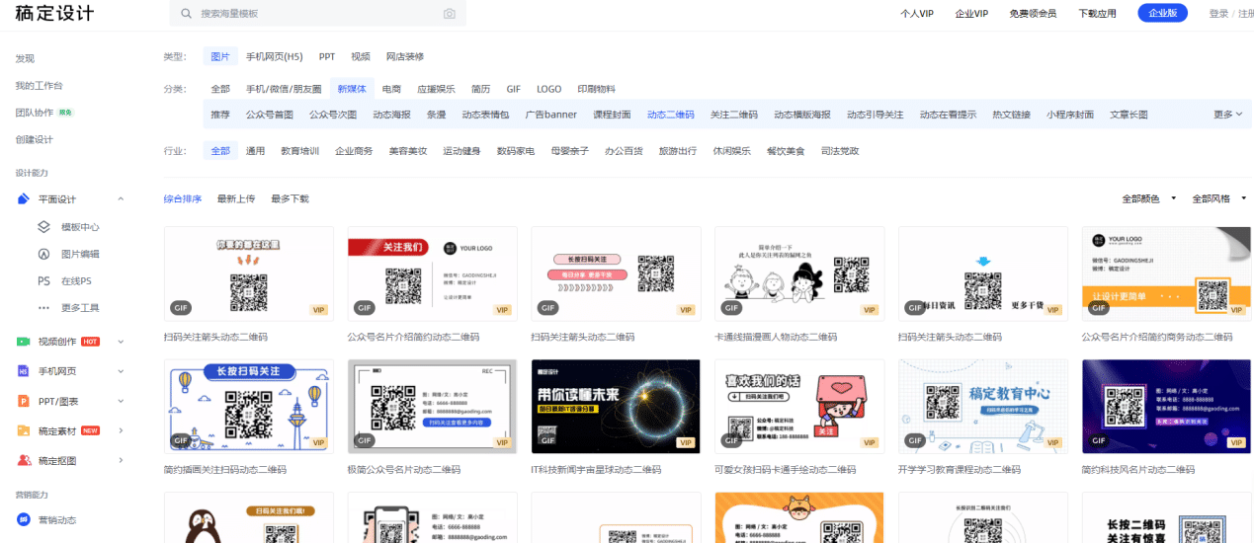Select the 手机网页(H5) type tab
Image resolution: width=1254 pixels, height=543 pixels.
pyautogui.click(x=275, y=56)
